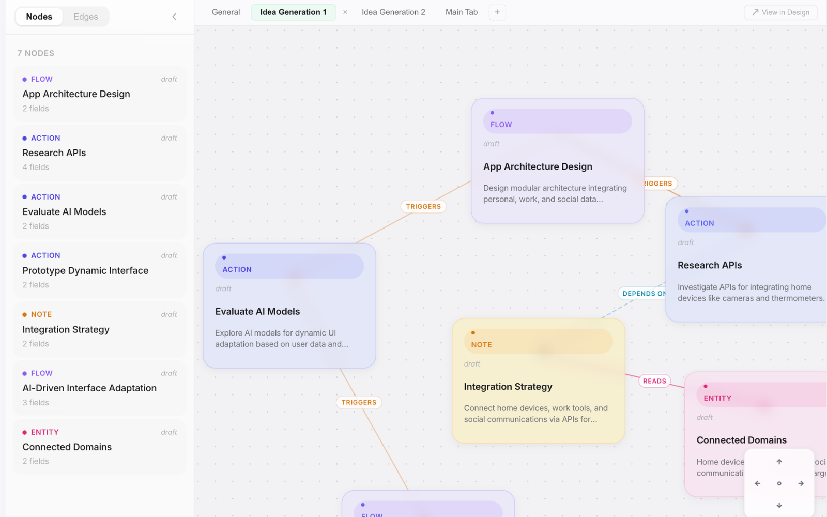Screen dimensions: 827x517
Task: Open the General tab
Action: coord(226,12)
